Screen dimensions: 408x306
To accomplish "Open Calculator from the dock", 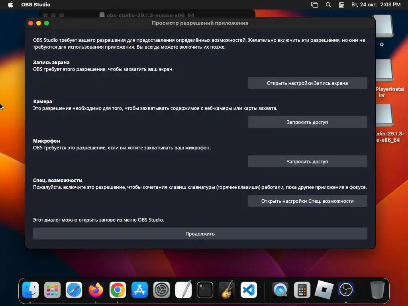I will tap(302, 290).
